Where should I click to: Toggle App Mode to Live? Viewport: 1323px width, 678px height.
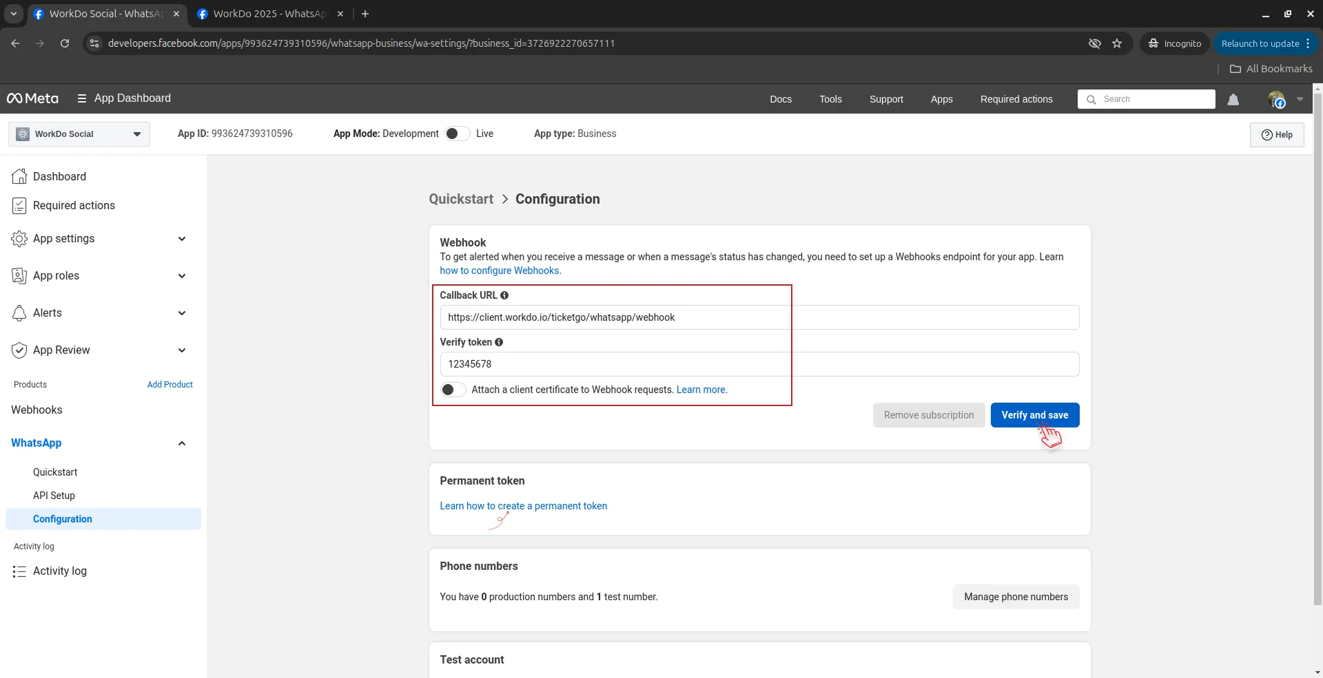pos(456,134)
